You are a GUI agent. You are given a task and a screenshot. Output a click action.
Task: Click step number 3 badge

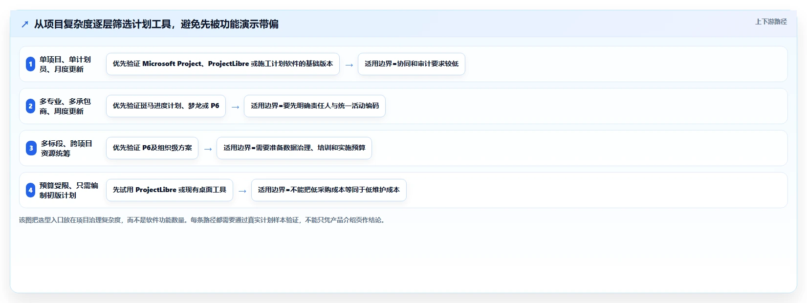[x=31, y=148]
